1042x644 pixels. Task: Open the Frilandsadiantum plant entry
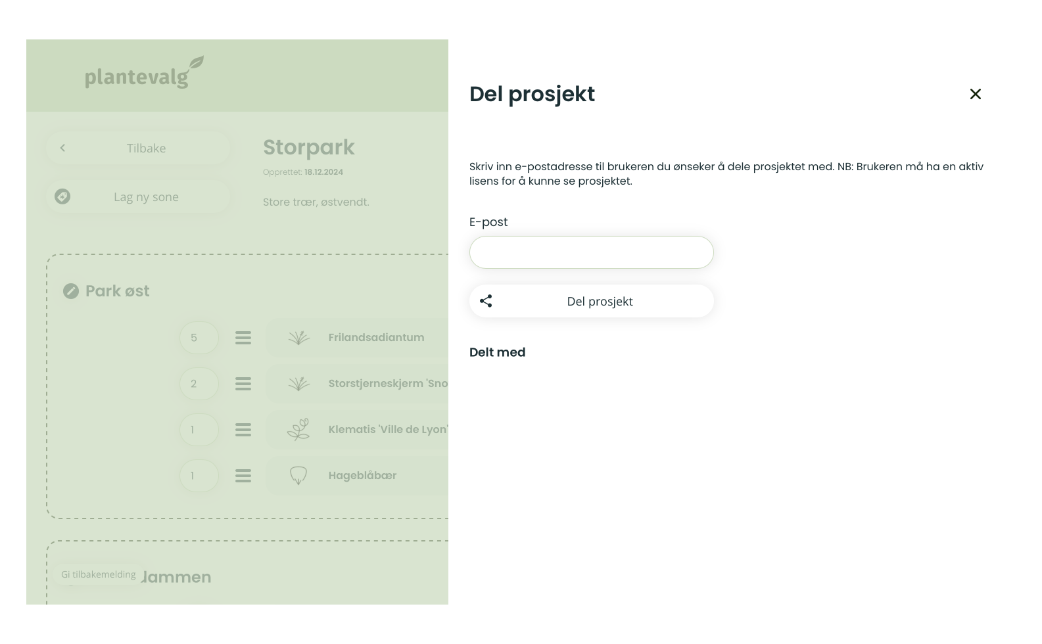(x=358, y=338)
